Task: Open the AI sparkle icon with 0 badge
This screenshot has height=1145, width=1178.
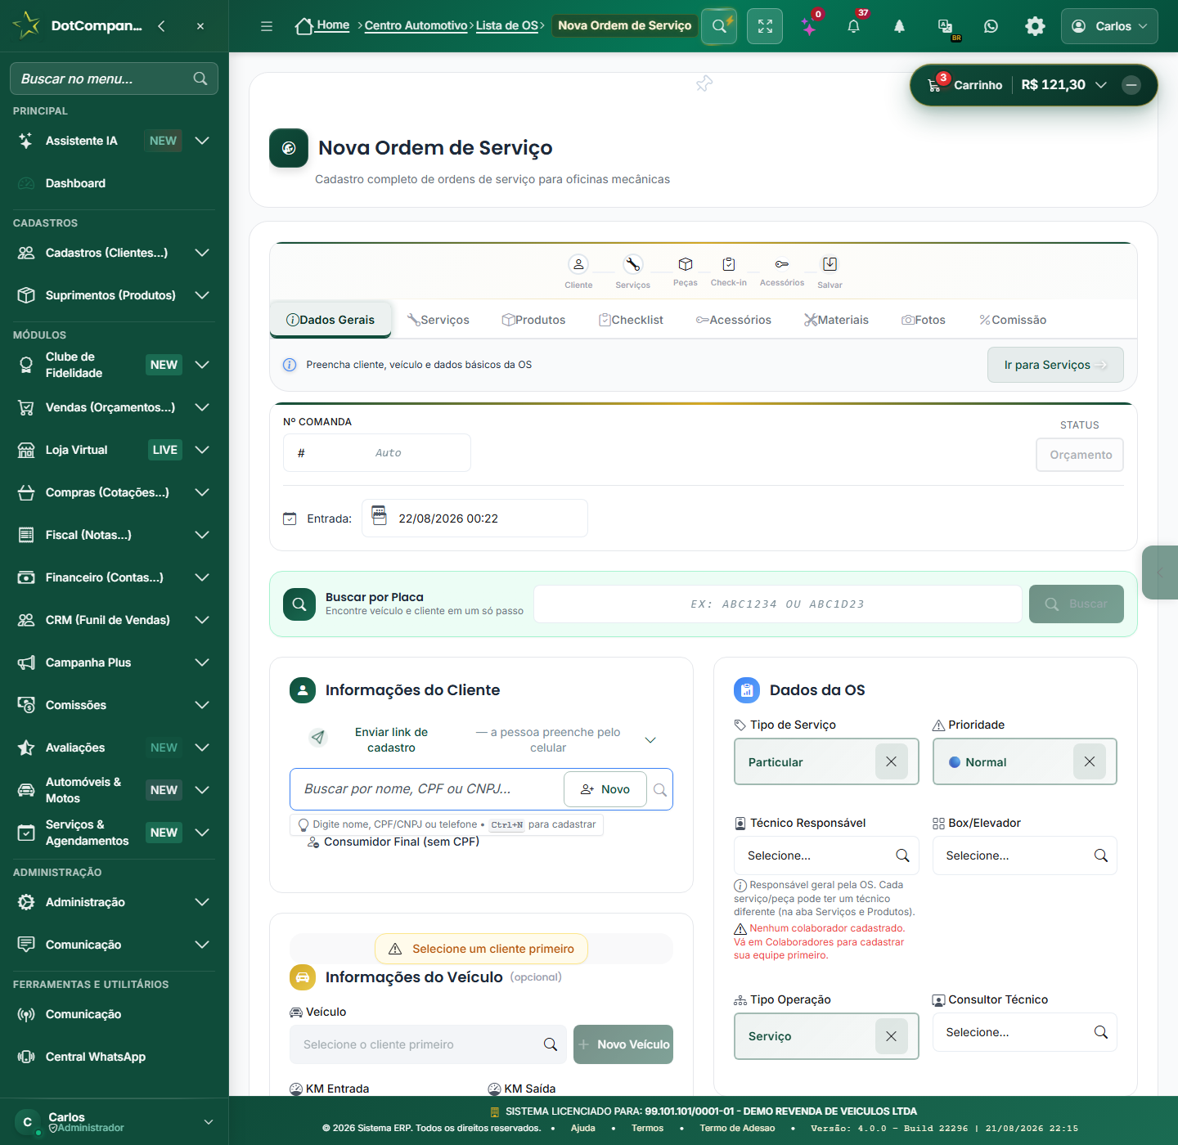Action: coord(809,26)
